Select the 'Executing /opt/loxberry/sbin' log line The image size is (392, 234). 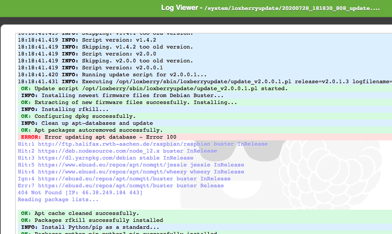pyautogui.click(x=205, y=81)
